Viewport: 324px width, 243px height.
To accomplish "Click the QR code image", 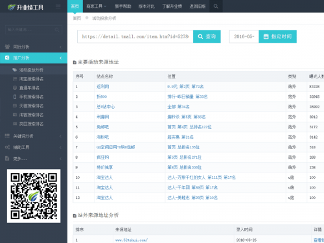I will (34, 196).
